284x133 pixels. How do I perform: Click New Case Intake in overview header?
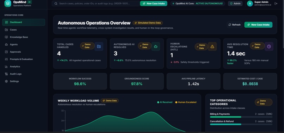tap(258, 25)
